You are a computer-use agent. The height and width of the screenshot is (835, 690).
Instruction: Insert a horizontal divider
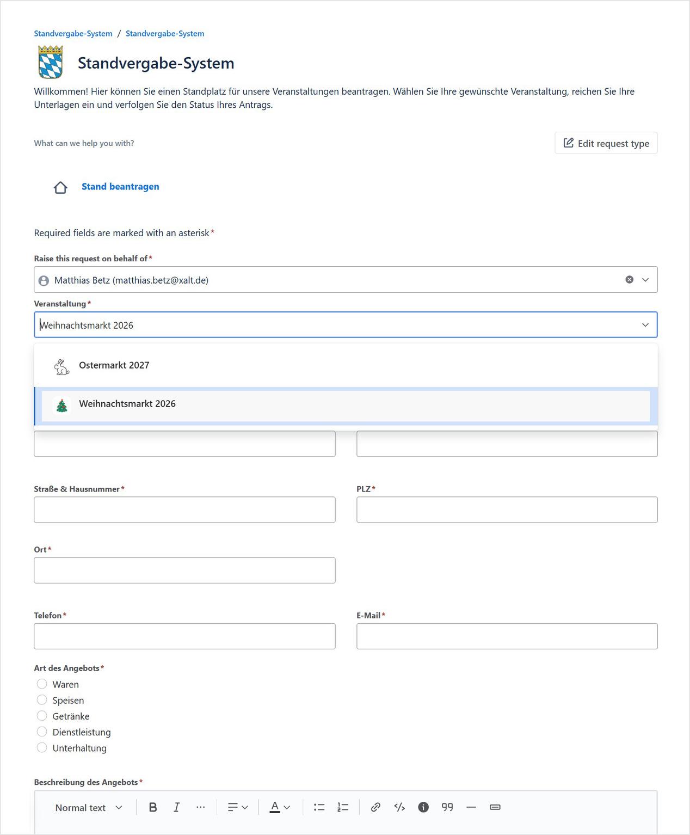471,807
